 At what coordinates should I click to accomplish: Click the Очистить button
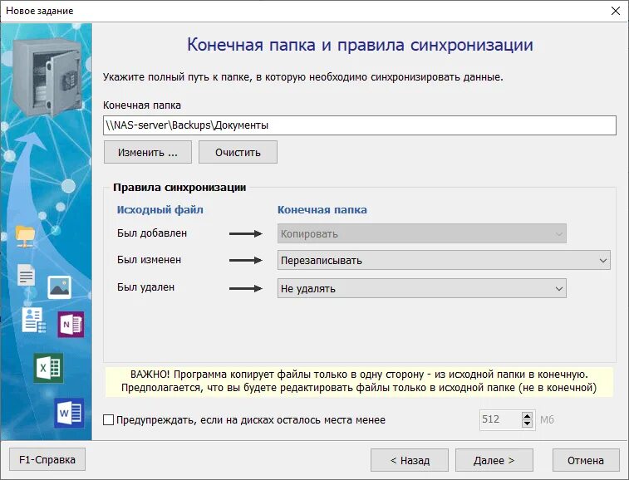click(x=238, y=152)
